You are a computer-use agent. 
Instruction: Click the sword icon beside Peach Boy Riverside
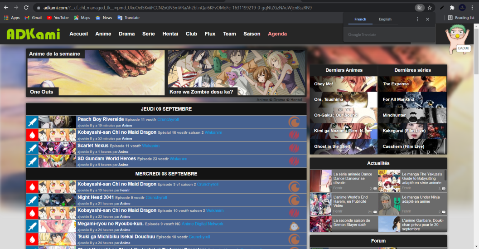32,122
